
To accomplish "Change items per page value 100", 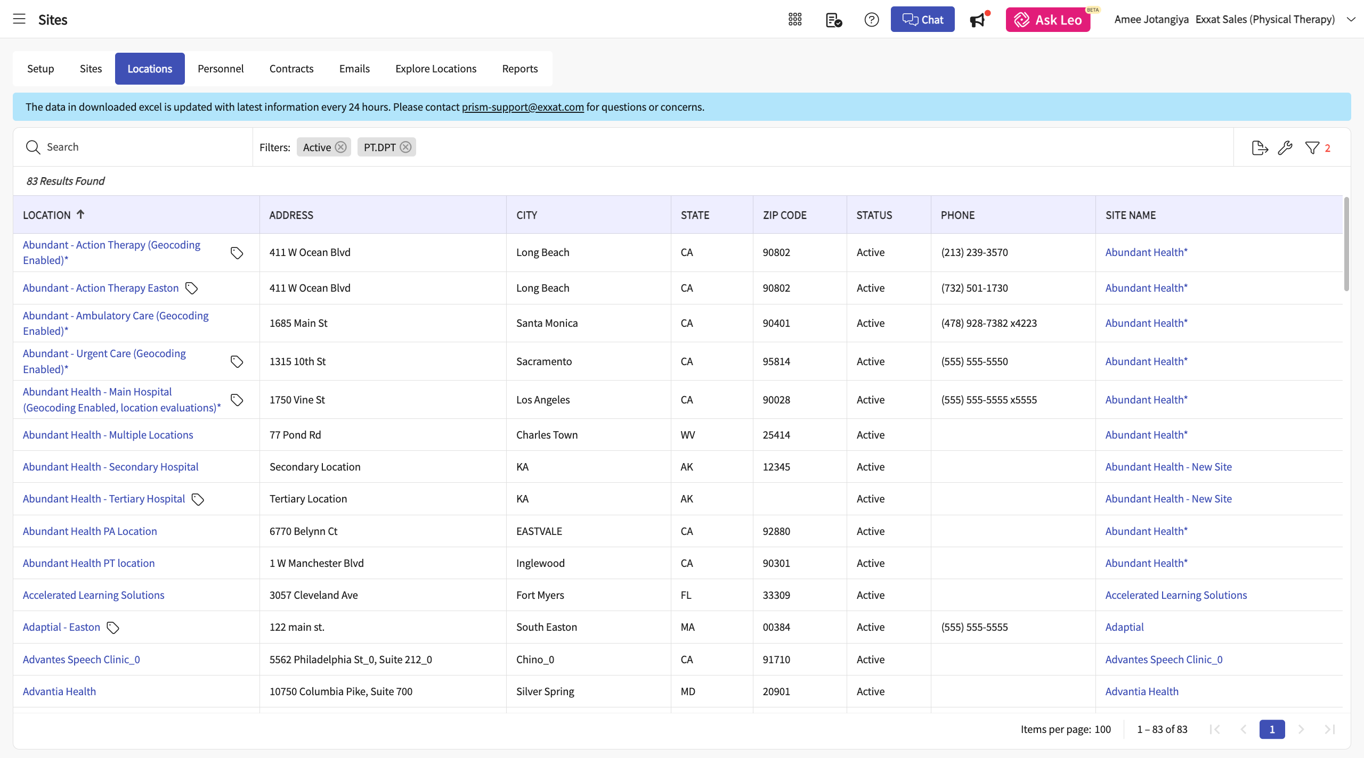I will pyautogui.click(x=1102, y=729).
